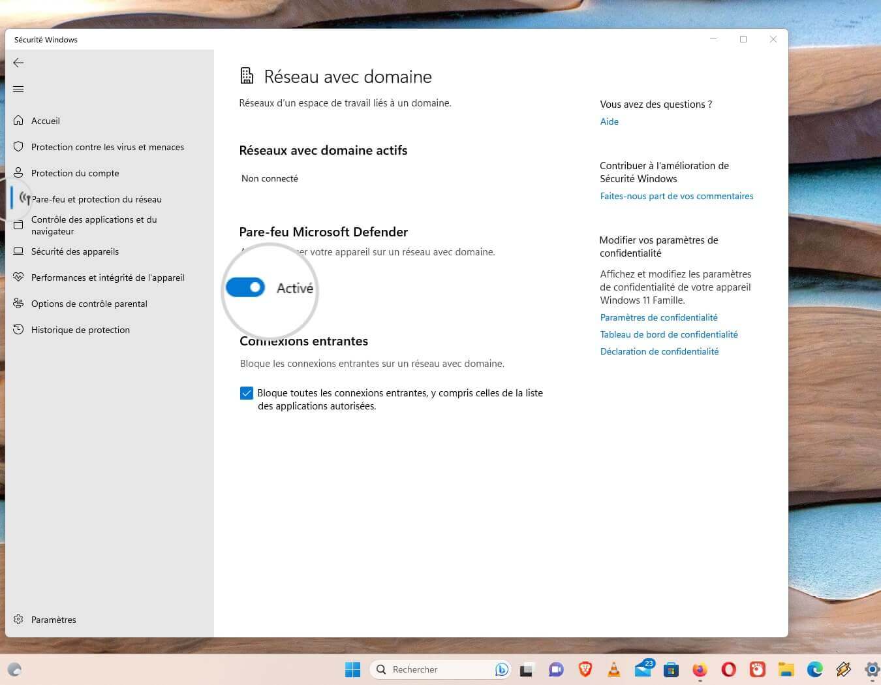
Task: Open Historique de protection
Action: (80, 330)
